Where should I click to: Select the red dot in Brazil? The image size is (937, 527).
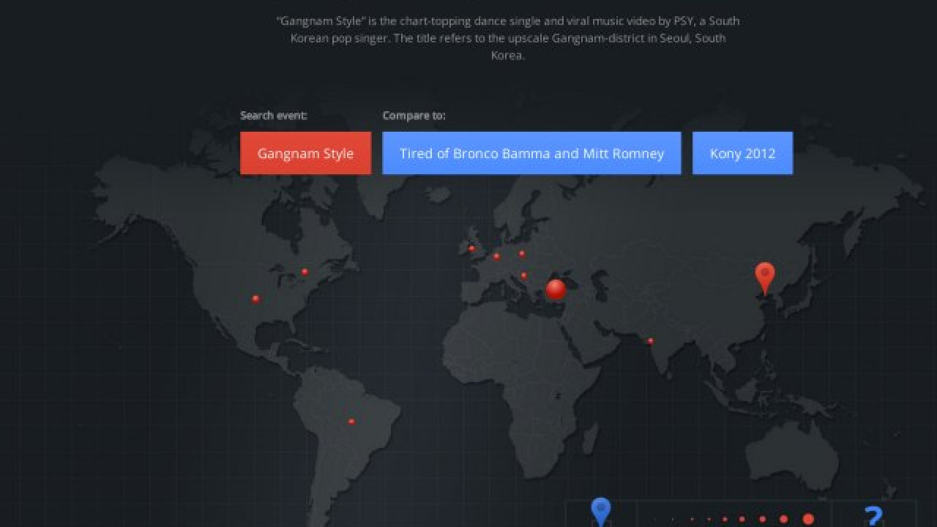click(351, 422)
